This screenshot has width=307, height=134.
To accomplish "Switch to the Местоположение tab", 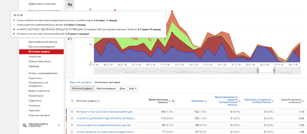I will coord(106,89).
